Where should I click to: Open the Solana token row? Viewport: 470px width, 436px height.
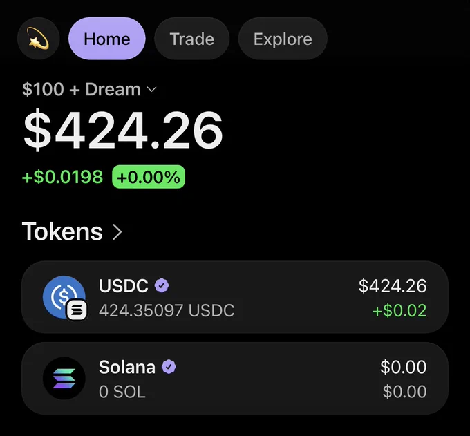pyautogui.click(x=235, y=378)
